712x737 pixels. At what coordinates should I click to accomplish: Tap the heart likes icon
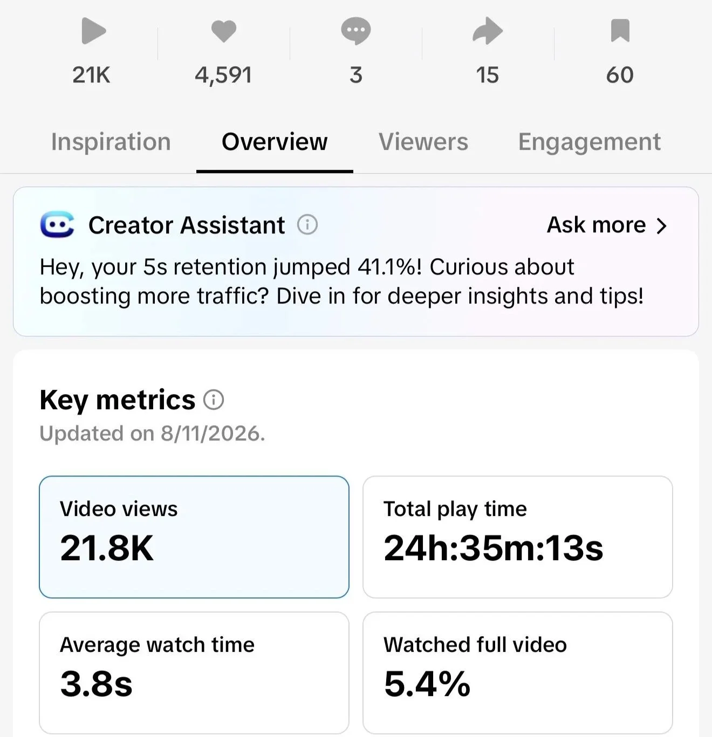coord(224,31)
